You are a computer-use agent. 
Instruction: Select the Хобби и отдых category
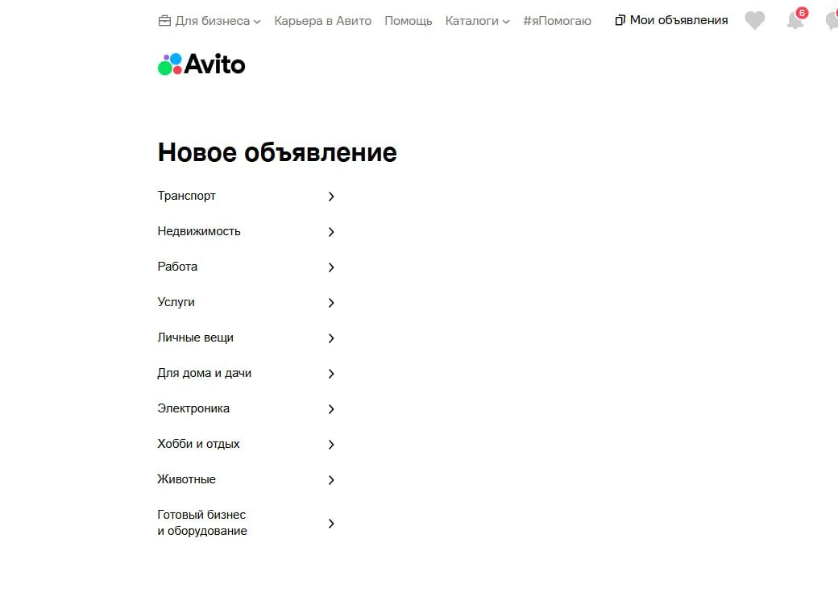[x=246, y=444]
